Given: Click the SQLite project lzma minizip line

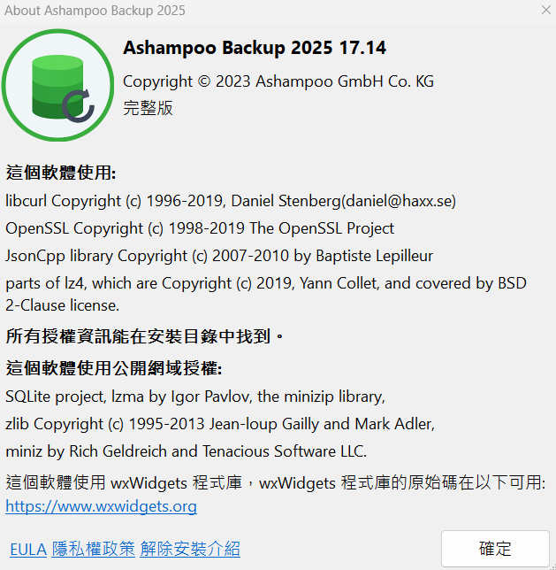Looking at the screenshot, I should pos(195,397).
